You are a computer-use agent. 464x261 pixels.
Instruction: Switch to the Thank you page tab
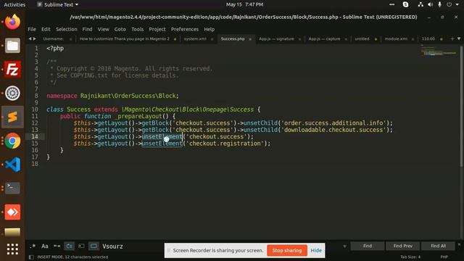pyautogui.click(x=124, y=38)
